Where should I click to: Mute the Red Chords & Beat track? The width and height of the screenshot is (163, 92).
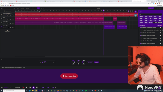point(4,15)
